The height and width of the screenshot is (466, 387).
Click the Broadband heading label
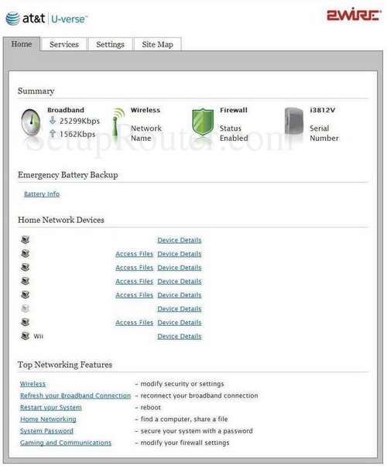pyautogui.click(x=66, y=110)
